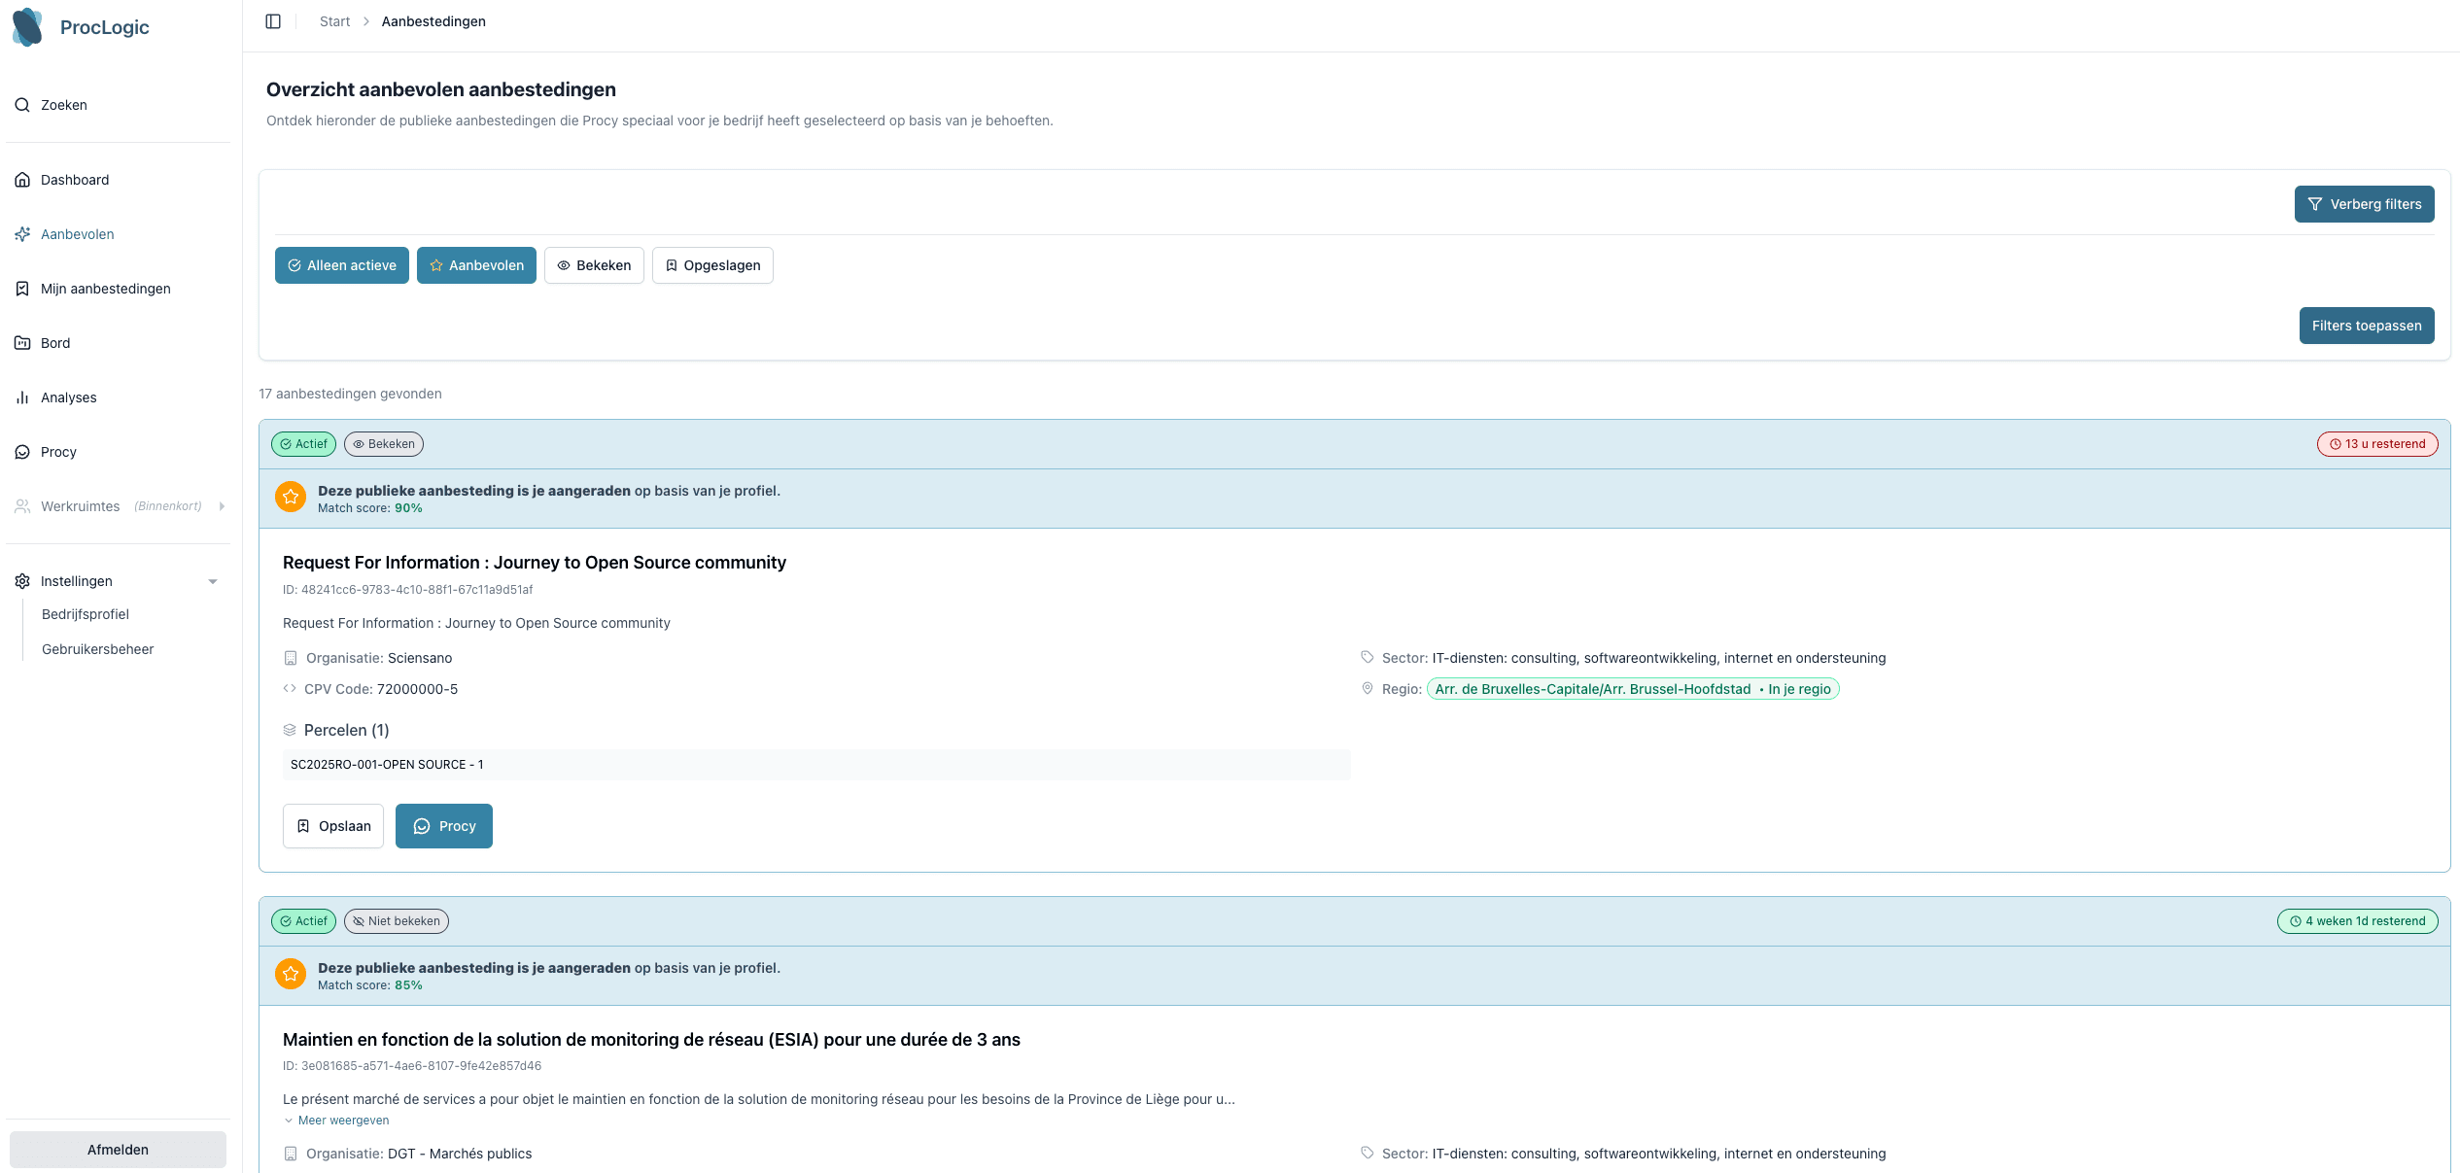The height and width of the screenshot is (1173, 2460).
Task: Click the 'Start' breadcrumb link
Action: pyautogui.click(x=333, y=20)
